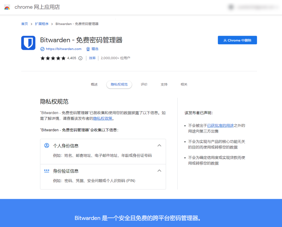Click the rating info circle icon
This screenshot has width=282, height=227.
(x=80, y=58)
